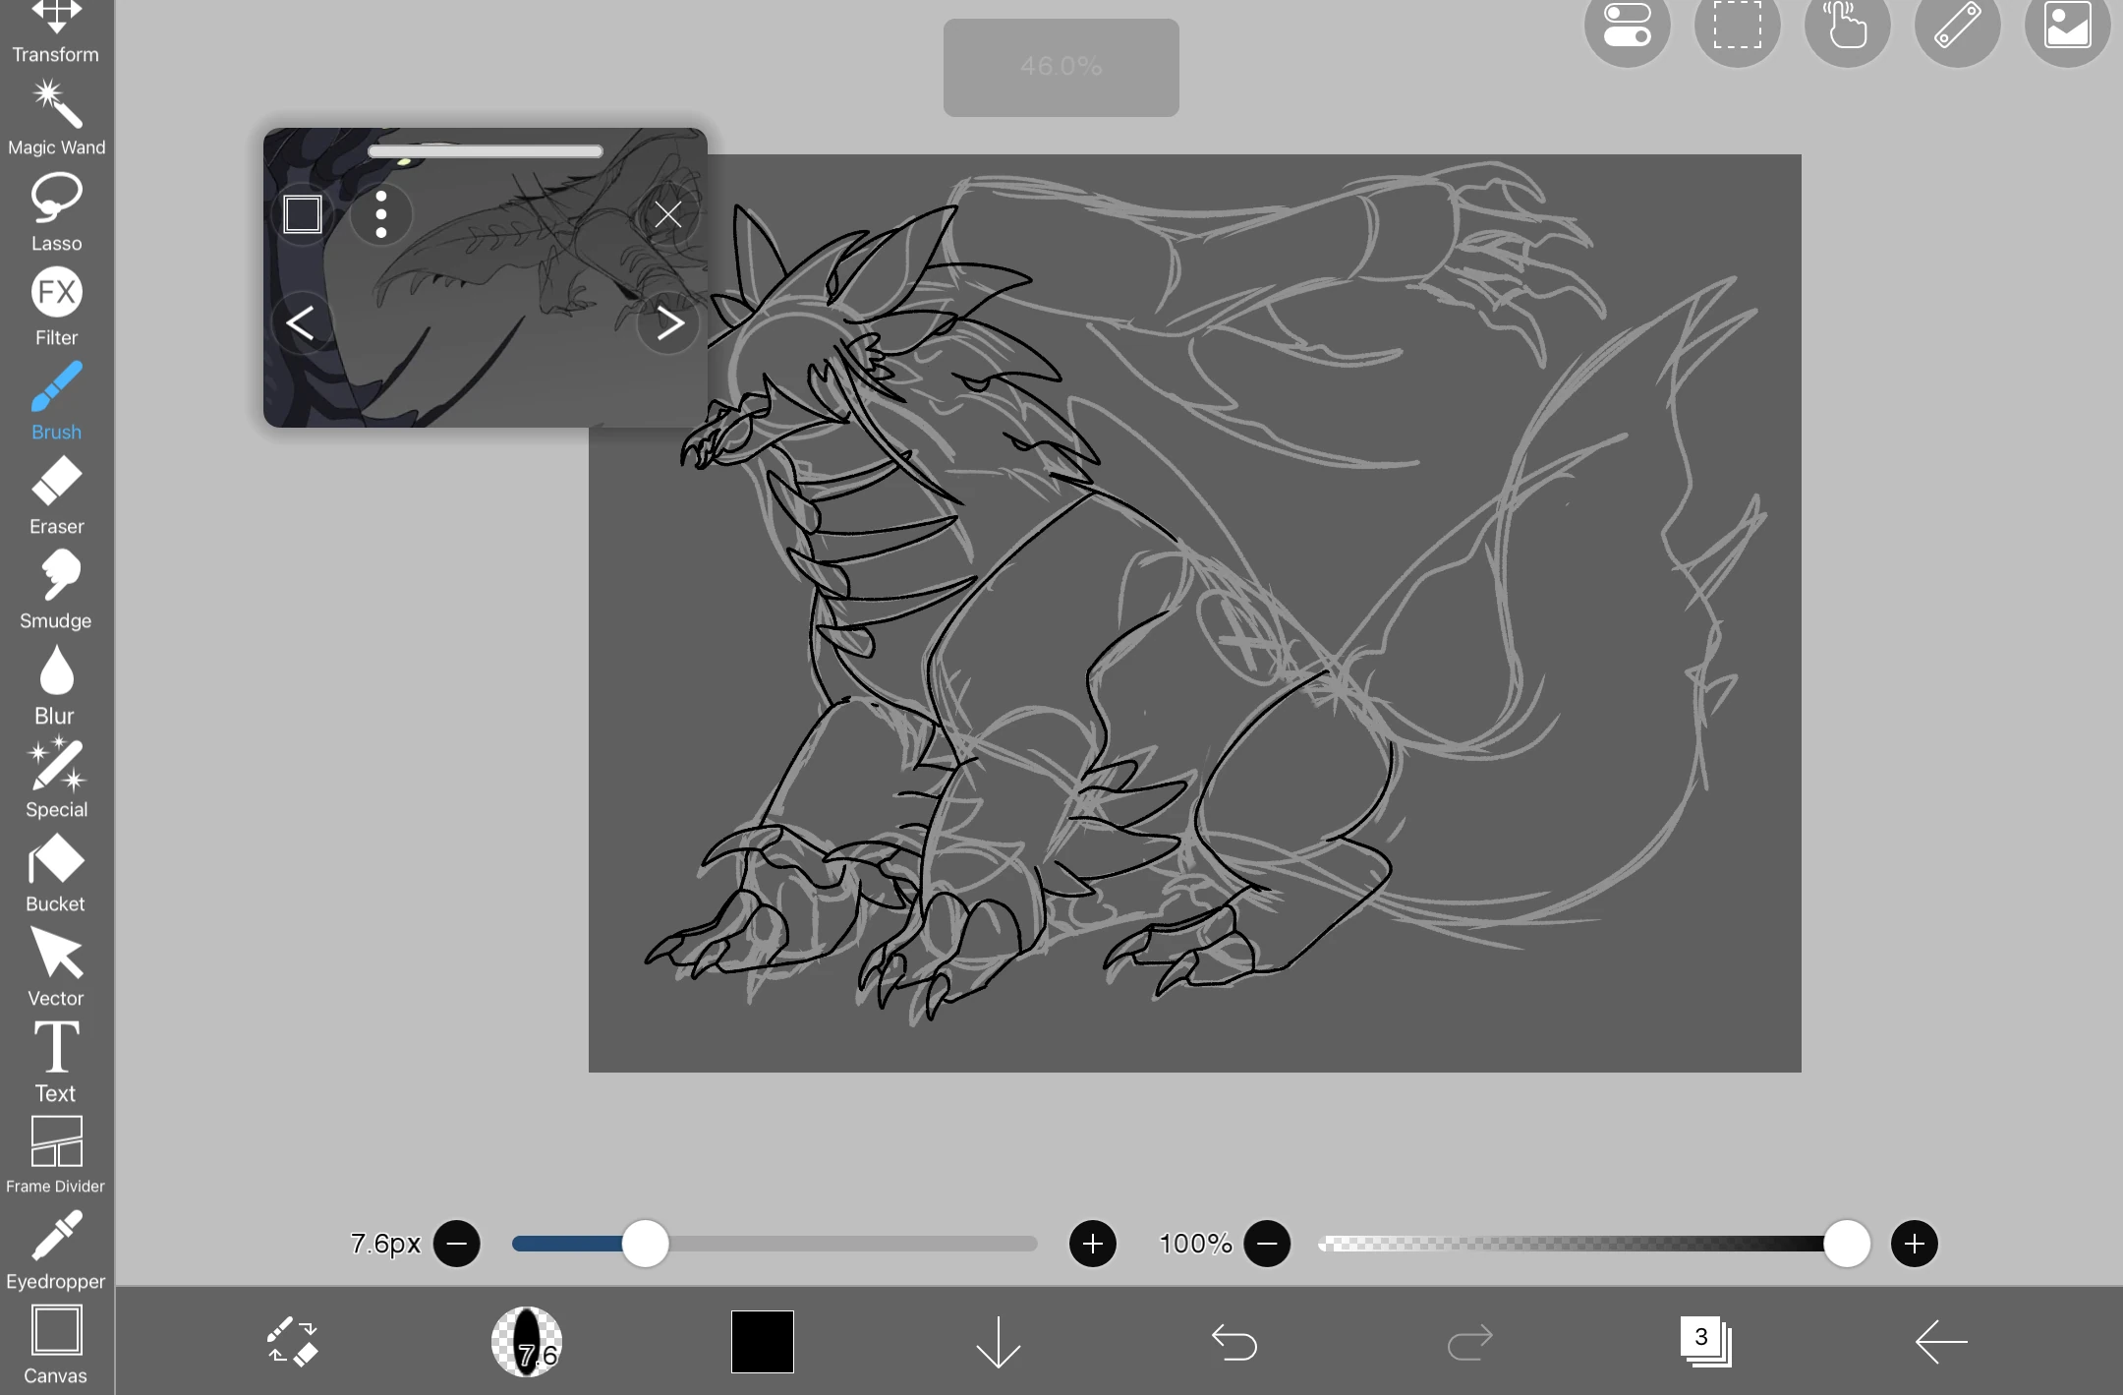This screenshot has width=2123, height=1395.
Task: Open the Ruler settings in the top bar
Action: point(1957,27)
